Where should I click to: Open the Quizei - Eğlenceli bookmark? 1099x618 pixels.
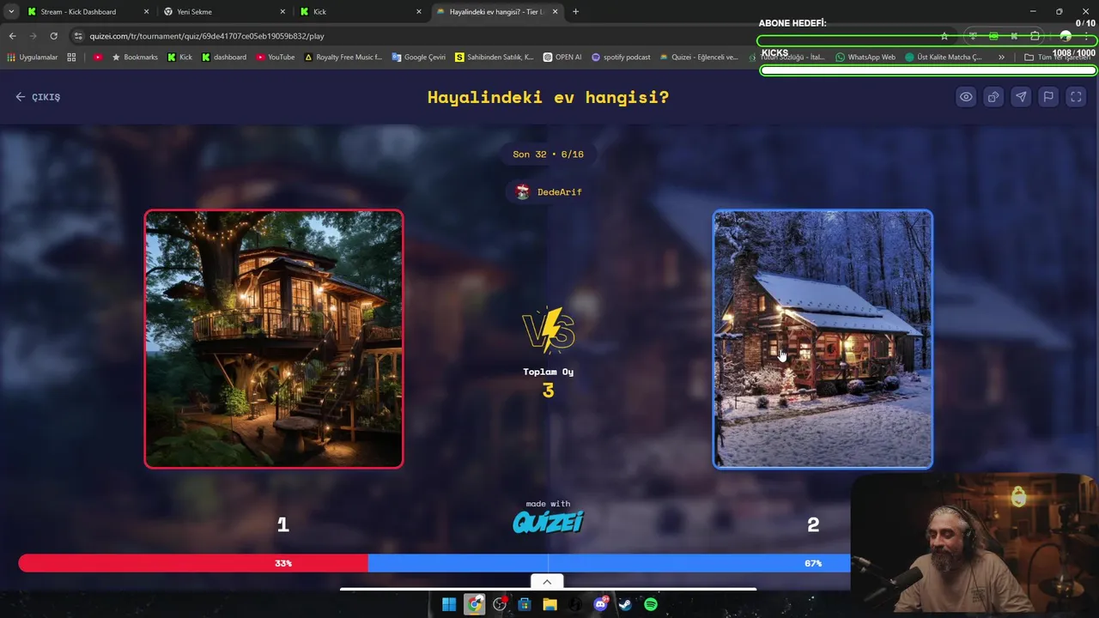point(699,58)
